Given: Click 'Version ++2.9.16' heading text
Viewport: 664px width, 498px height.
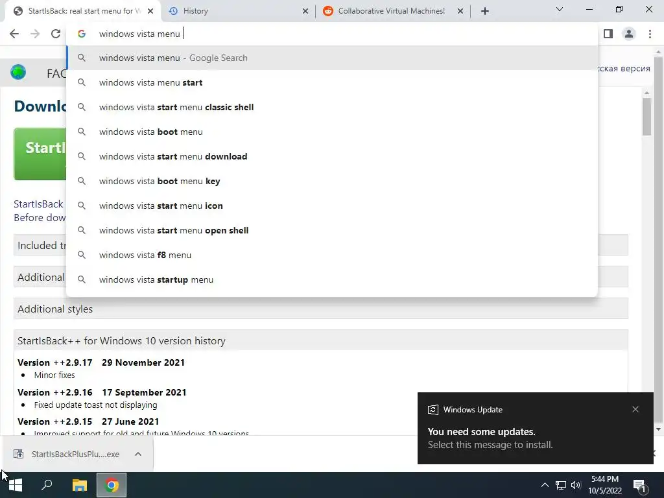Looking at the screenshot, I should click(x=54, y=392).
